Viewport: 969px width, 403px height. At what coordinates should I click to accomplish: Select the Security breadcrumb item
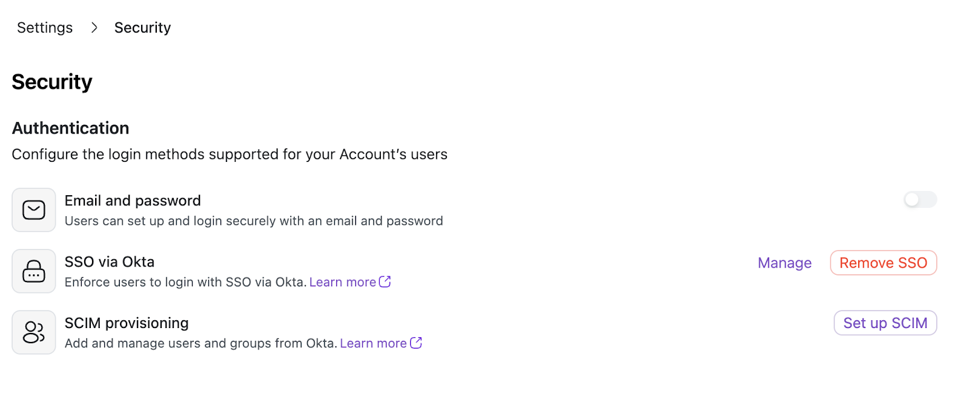click(142, 28)
